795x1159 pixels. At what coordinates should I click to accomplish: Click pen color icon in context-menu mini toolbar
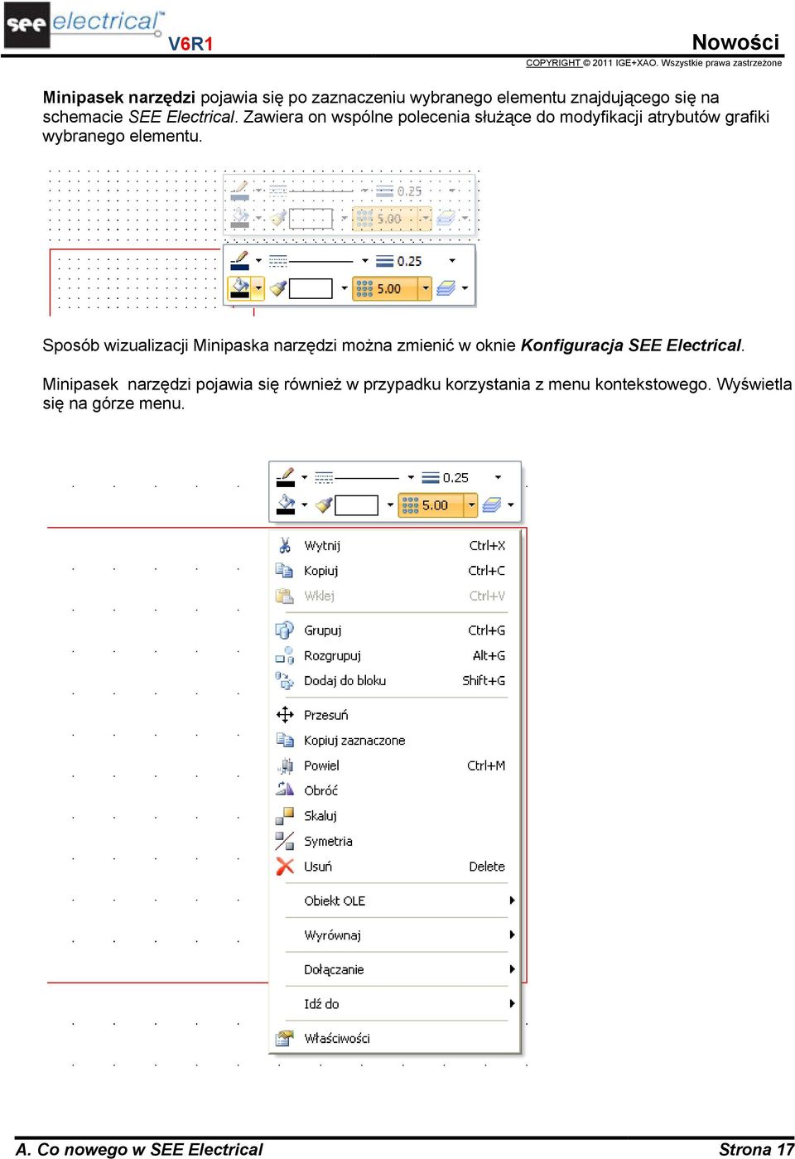click(285, 477)
